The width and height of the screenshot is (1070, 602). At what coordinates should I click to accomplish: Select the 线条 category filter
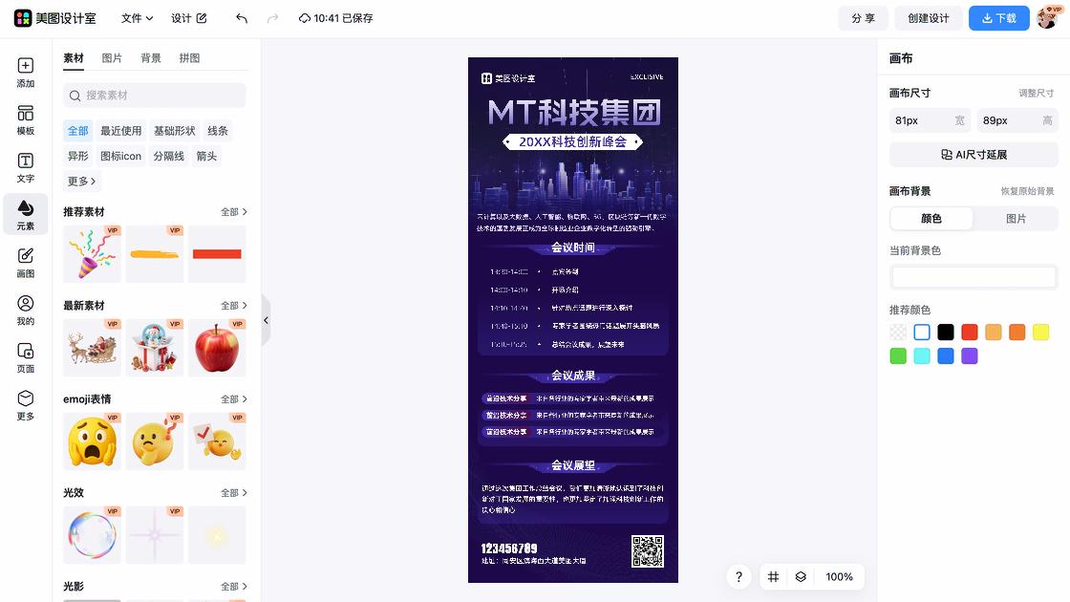218,130
